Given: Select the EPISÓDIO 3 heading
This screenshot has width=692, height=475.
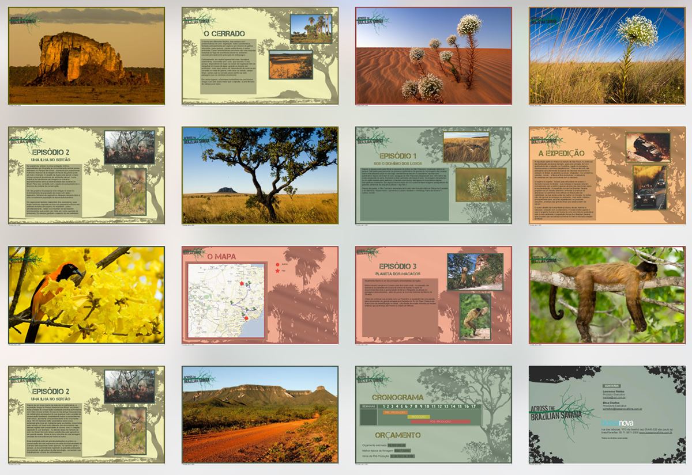Looking at the screenshot, I should [x=398, y=266].
